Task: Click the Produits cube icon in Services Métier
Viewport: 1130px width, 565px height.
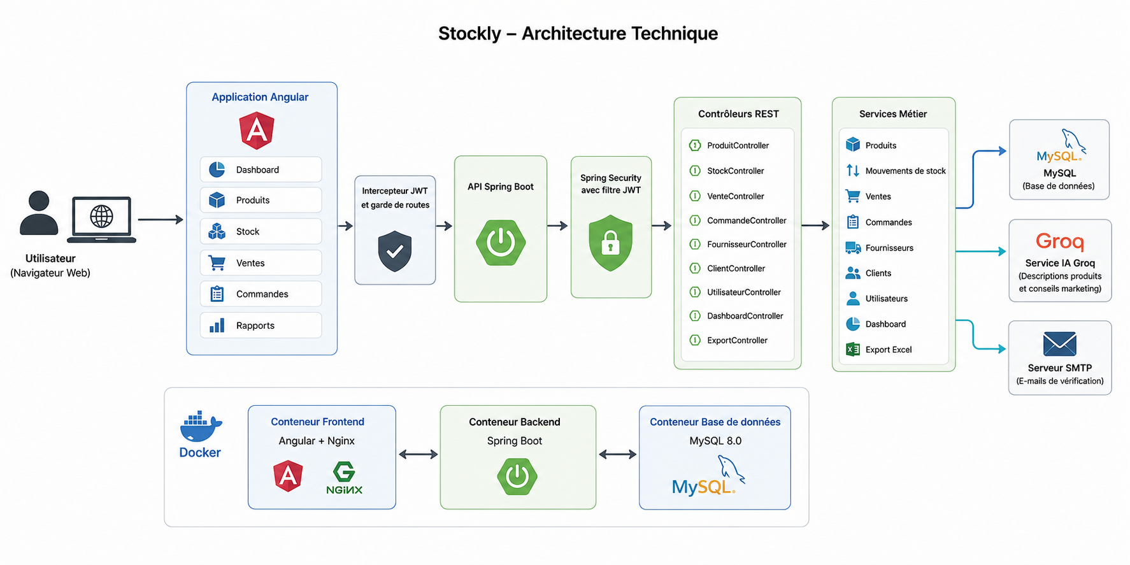Action: [x=853, y=145]
